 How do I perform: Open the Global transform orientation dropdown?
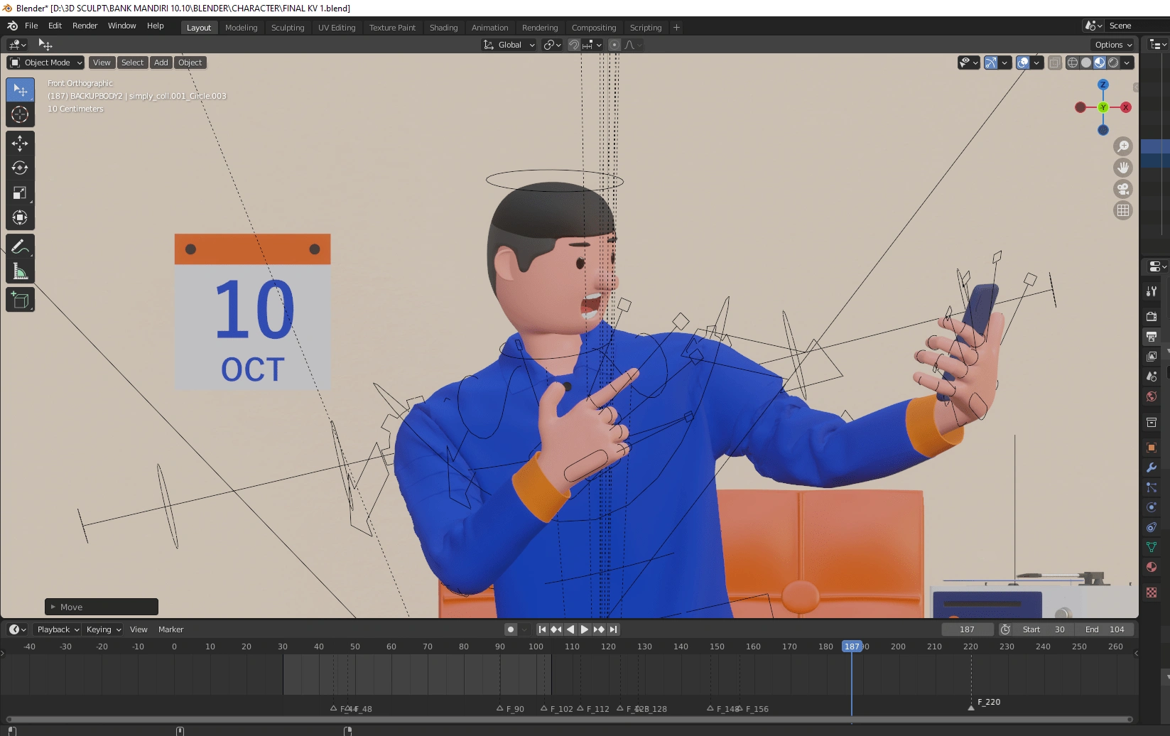click(x=509, y=45)
